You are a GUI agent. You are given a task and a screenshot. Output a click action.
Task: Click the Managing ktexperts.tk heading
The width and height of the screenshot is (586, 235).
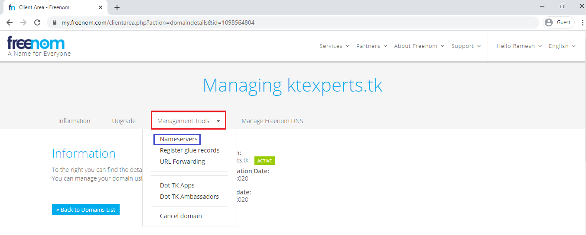pyautogui.click(x=293, y=86)
